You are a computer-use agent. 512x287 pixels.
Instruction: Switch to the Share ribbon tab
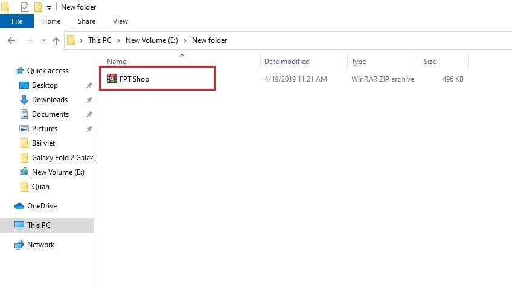click(86, 21)
